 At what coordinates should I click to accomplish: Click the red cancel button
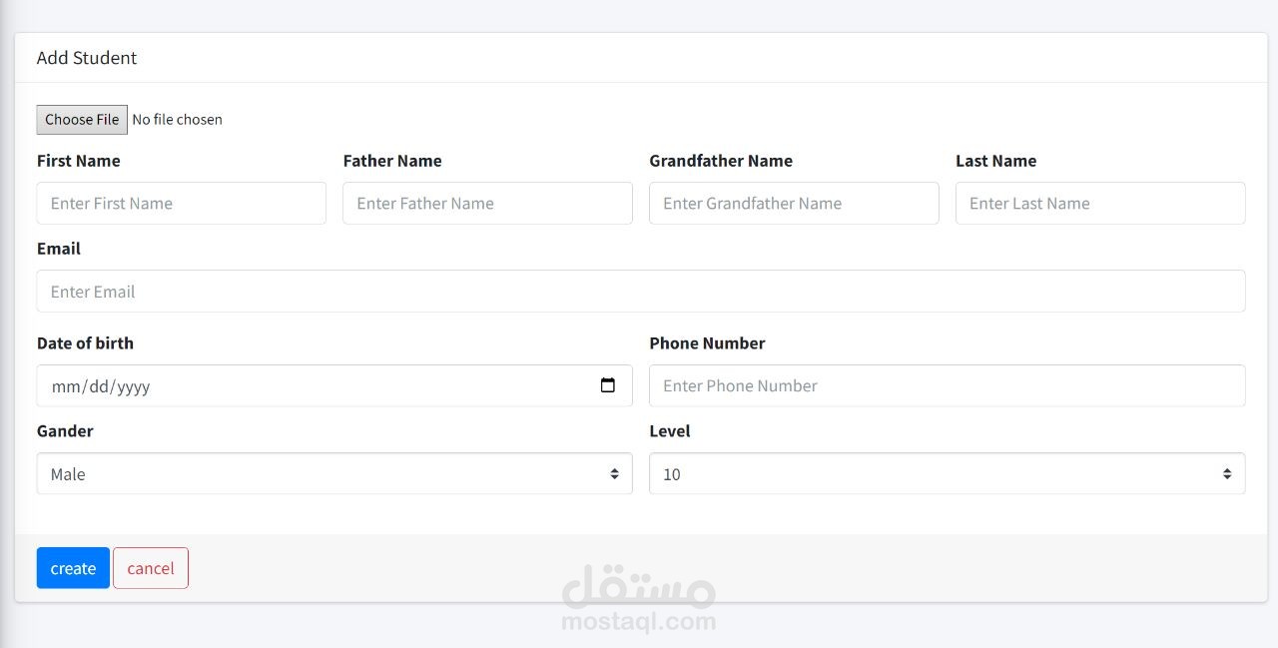151,568
